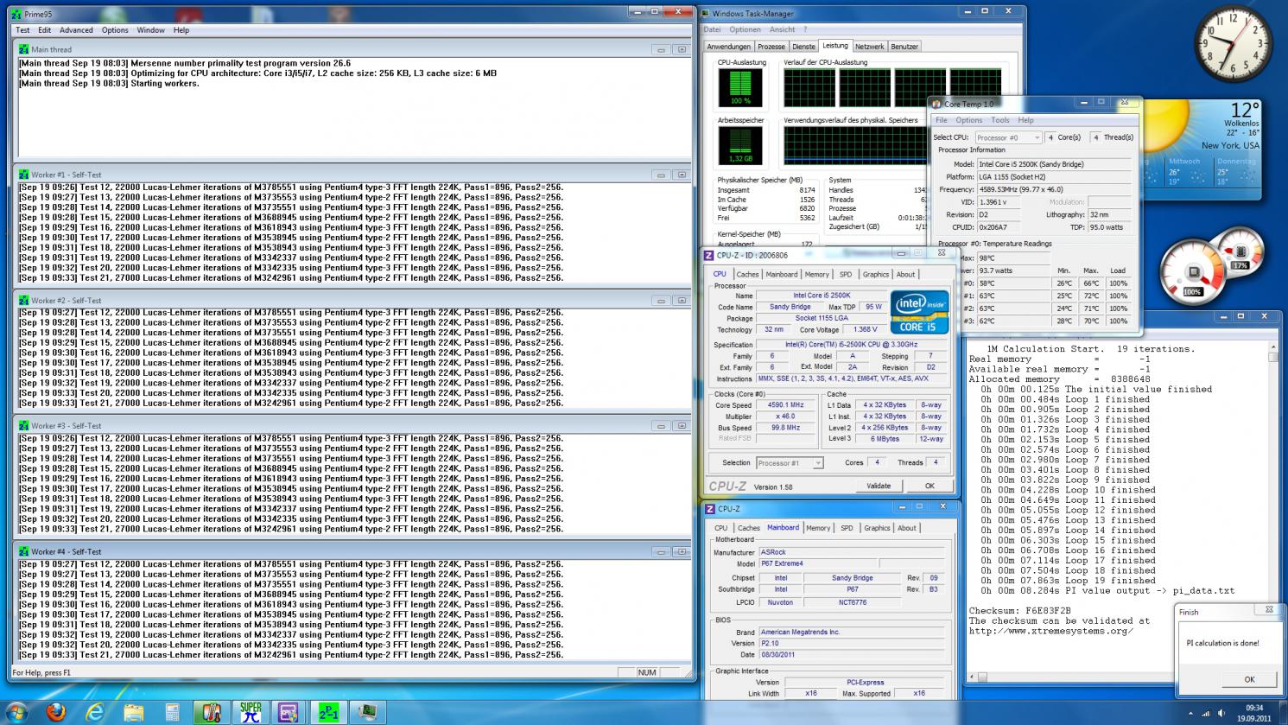Open Prime95 Advanced menu
1288x725 pixels.
(76, 30)
